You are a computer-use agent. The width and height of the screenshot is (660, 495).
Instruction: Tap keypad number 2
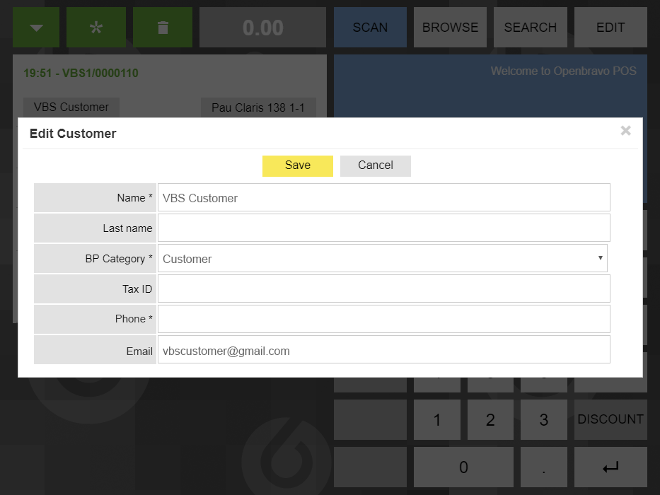point(490,419)
